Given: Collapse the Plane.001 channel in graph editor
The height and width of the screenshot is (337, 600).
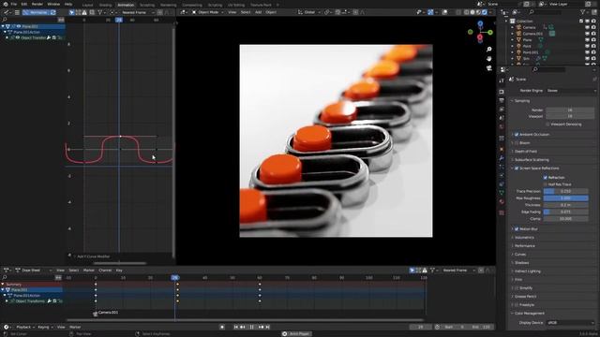Looking at the screenshot, I should [x=3, y=27].
